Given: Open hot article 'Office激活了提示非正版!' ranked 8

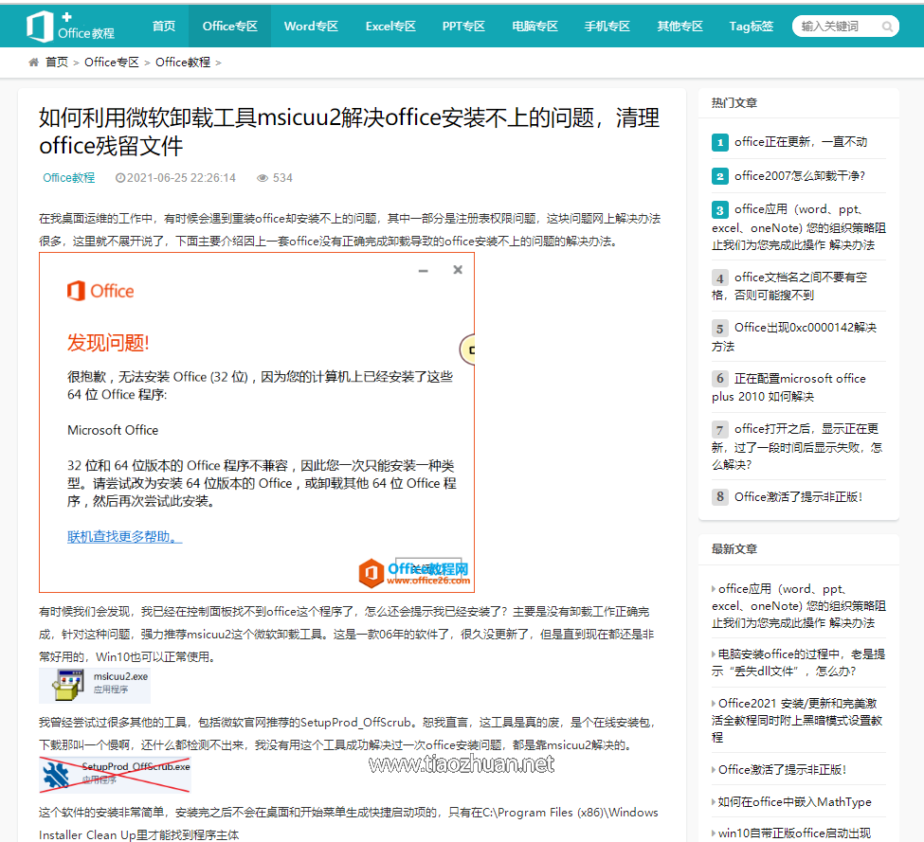Looking at the screenshot, I should point(798,497).
